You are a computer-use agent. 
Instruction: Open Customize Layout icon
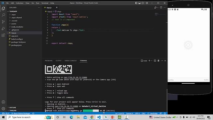[x=147, y=3]
